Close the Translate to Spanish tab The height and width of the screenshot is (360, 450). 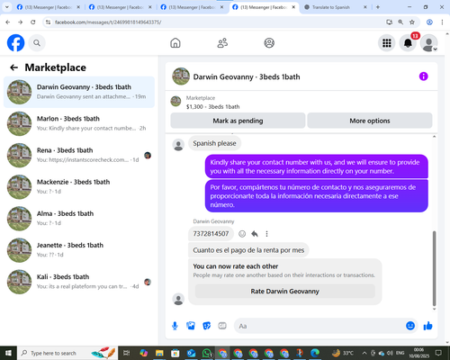pyautogui.click(x=365, y=7)
